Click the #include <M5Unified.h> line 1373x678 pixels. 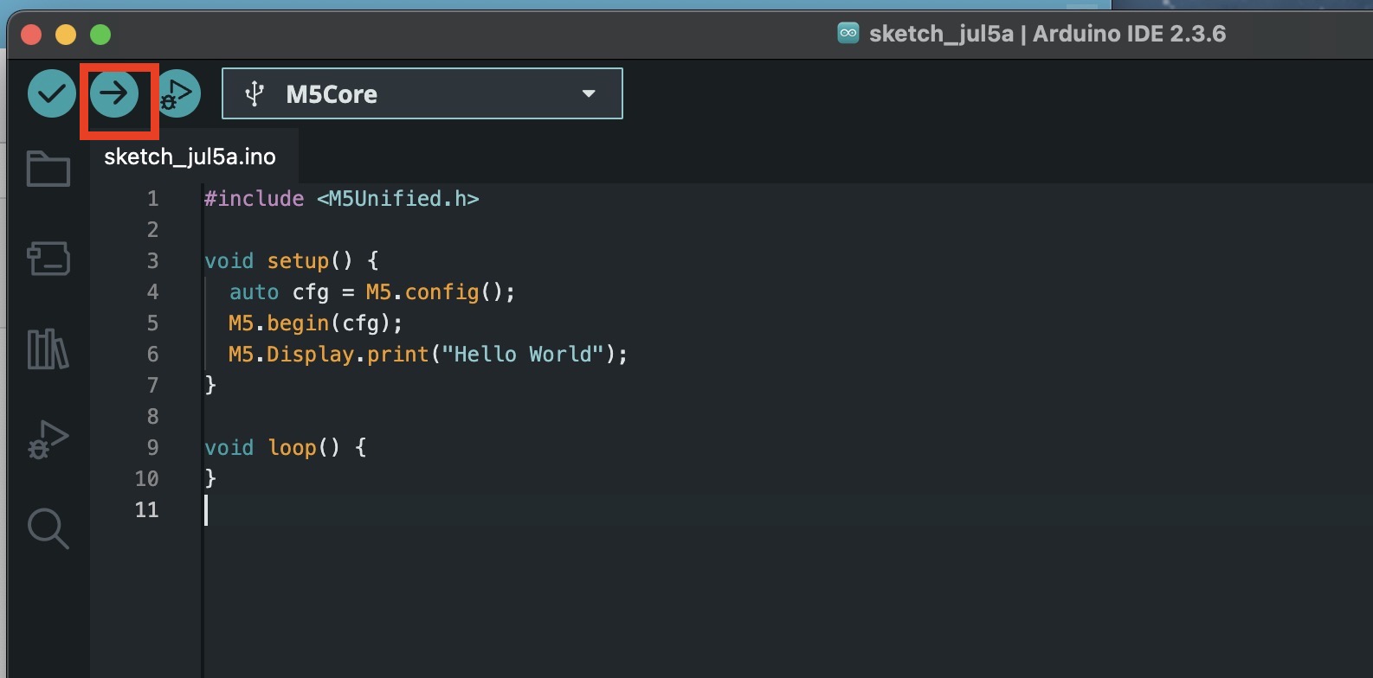click(341, 198)
